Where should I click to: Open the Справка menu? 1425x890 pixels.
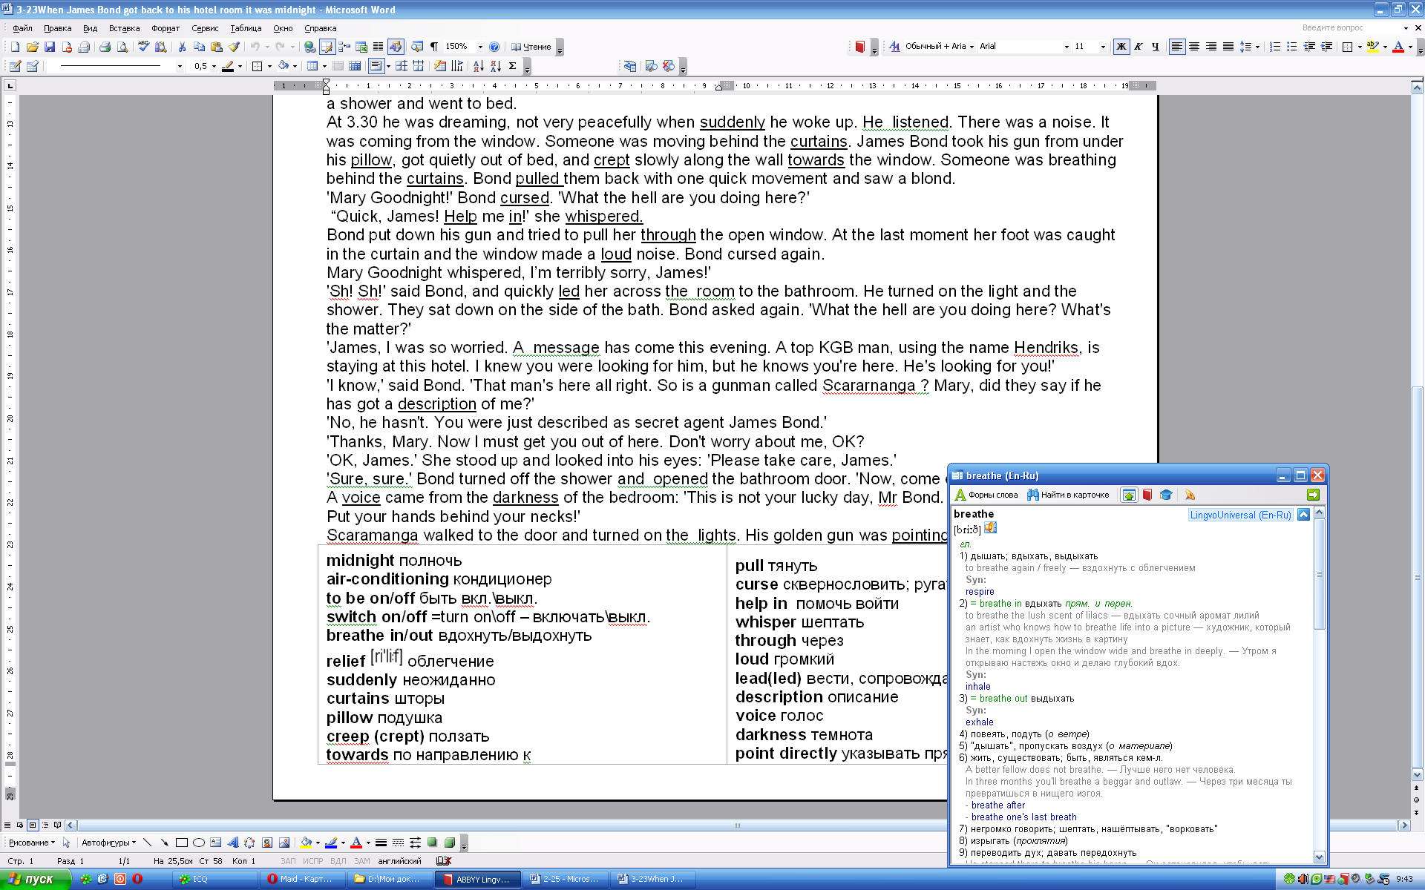(320, 28)
